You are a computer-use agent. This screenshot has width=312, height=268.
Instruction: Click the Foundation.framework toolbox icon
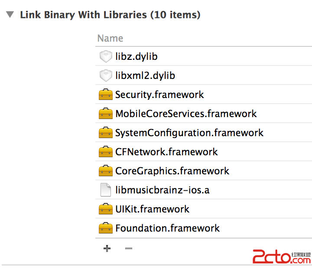click(106, 228)
